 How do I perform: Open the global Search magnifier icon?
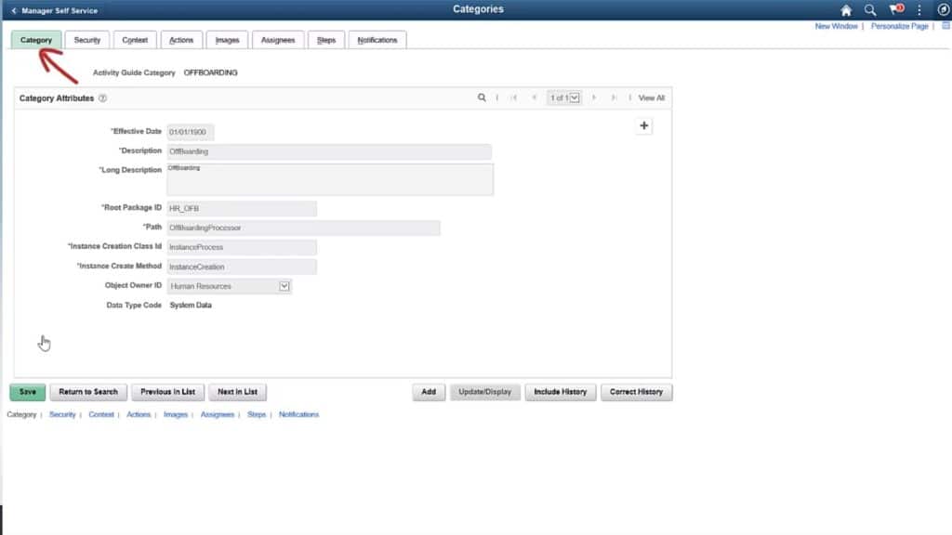click(869, 8)
